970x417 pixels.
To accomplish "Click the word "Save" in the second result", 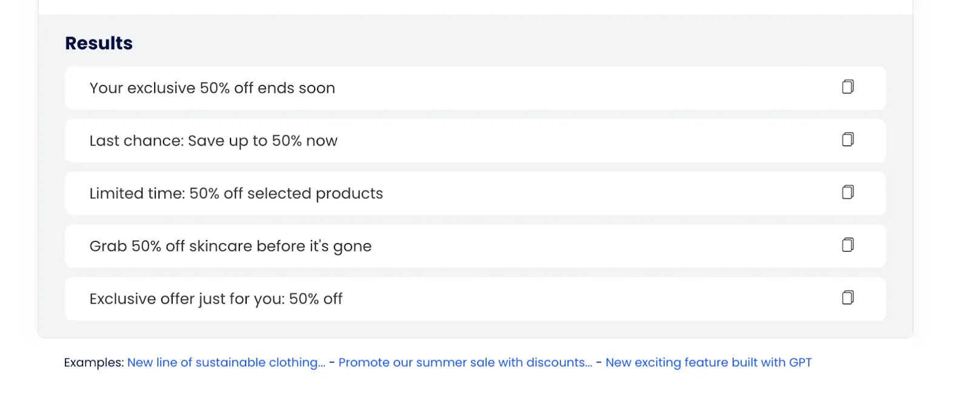I will (206, 141).
